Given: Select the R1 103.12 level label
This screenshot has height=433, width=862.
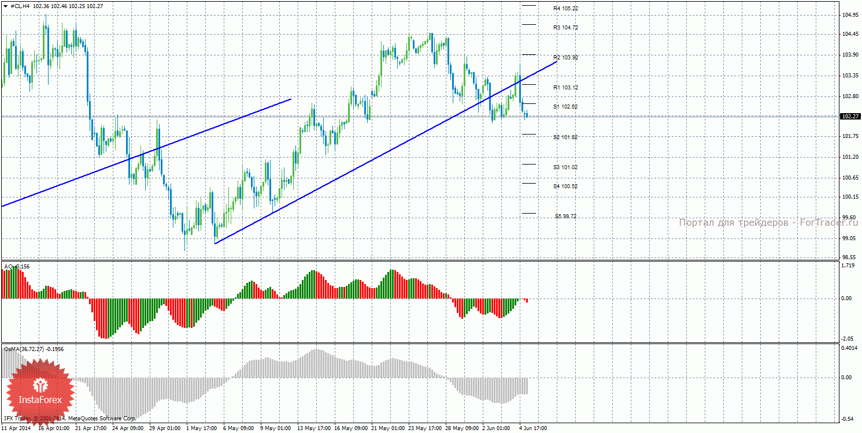Looking at the screenshot, I should click(x=565, y=88).
